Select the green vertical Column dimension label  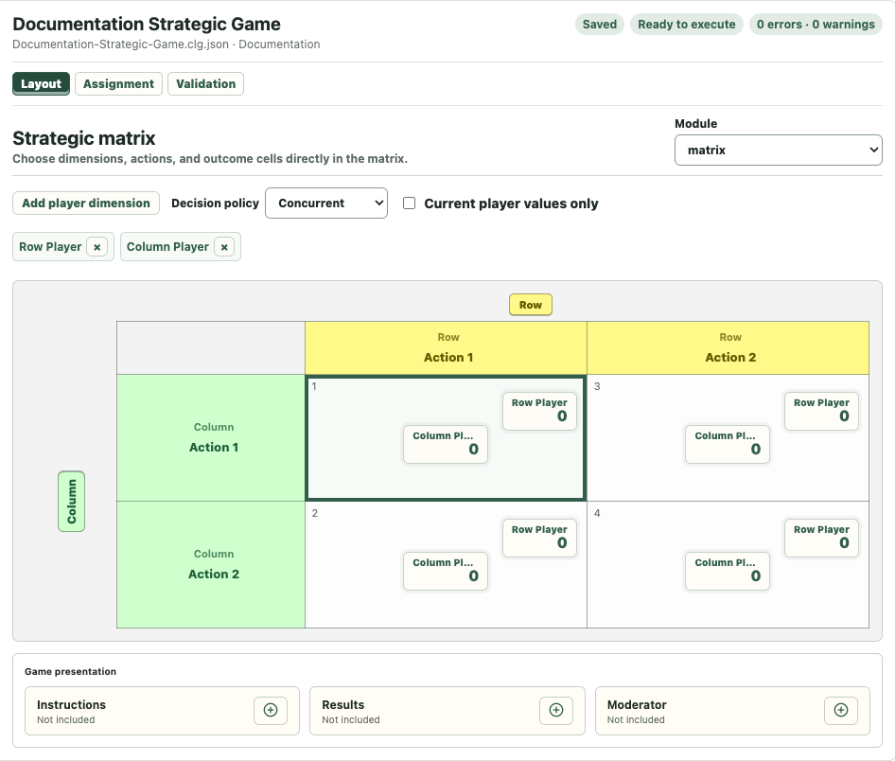coord(71,502)
